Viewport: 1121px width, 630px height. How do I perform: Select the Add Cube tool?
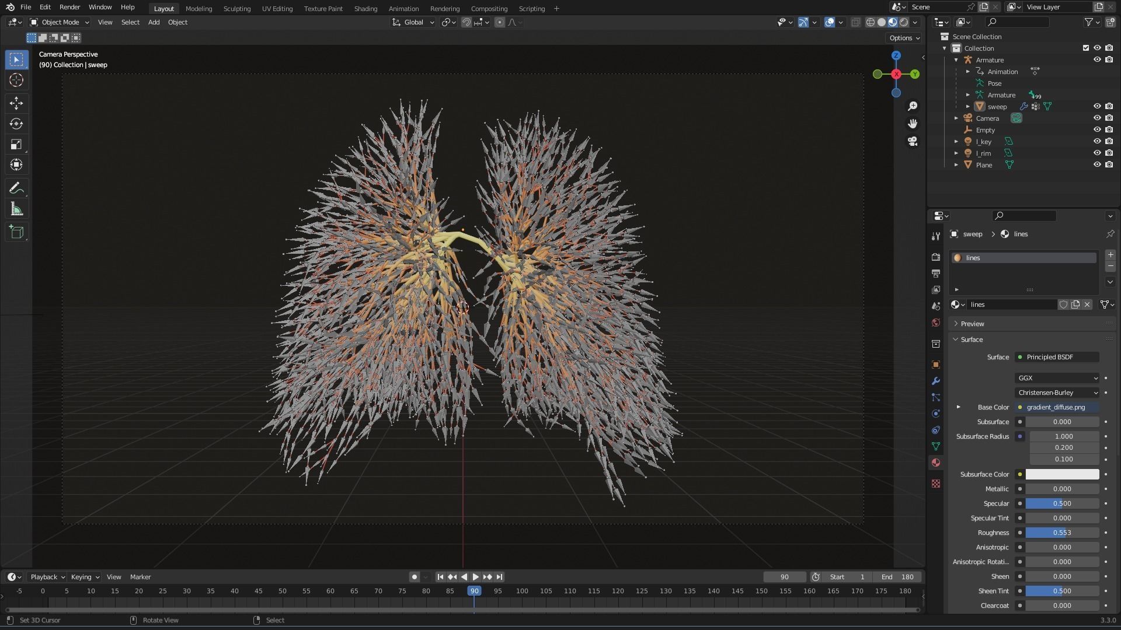click(16, 232)
